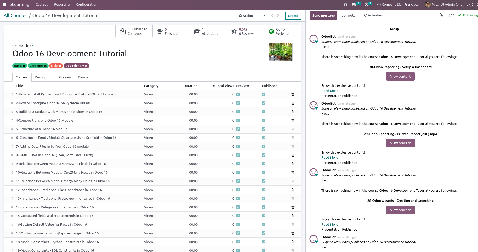Open the activities clock icon in navbar
Image resolution: width=478 pixels, height=252 pixels.
pyautogui.click(x=366, y=4)
